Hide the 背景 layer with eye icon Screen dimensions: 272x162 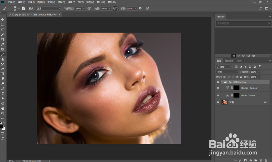click(x=218, y=102)
